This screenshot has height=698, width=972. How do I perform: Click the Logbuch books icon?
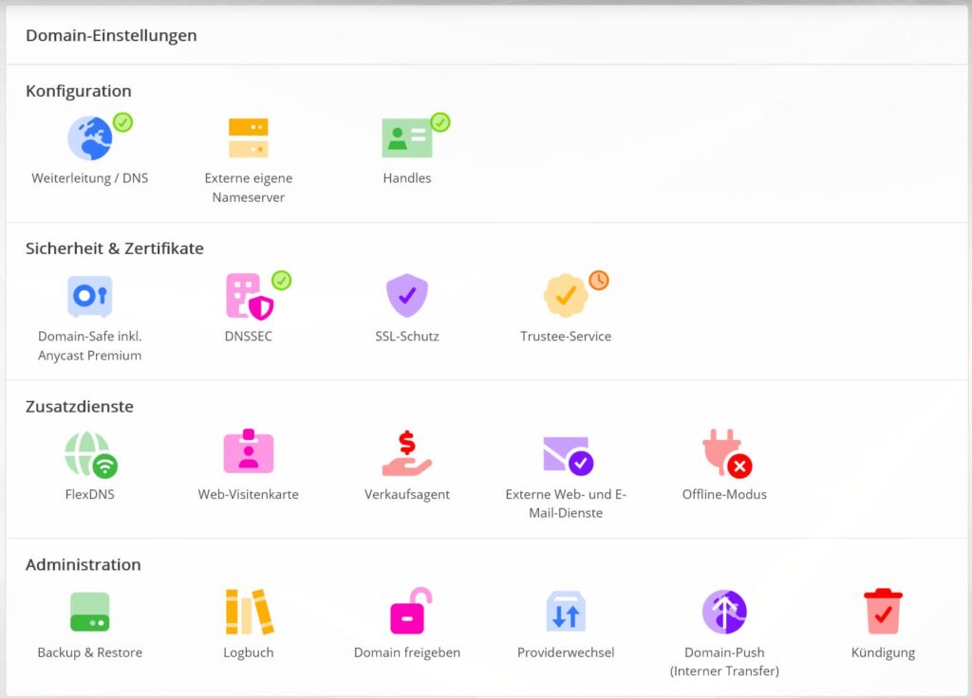click(x=249, y=612)
